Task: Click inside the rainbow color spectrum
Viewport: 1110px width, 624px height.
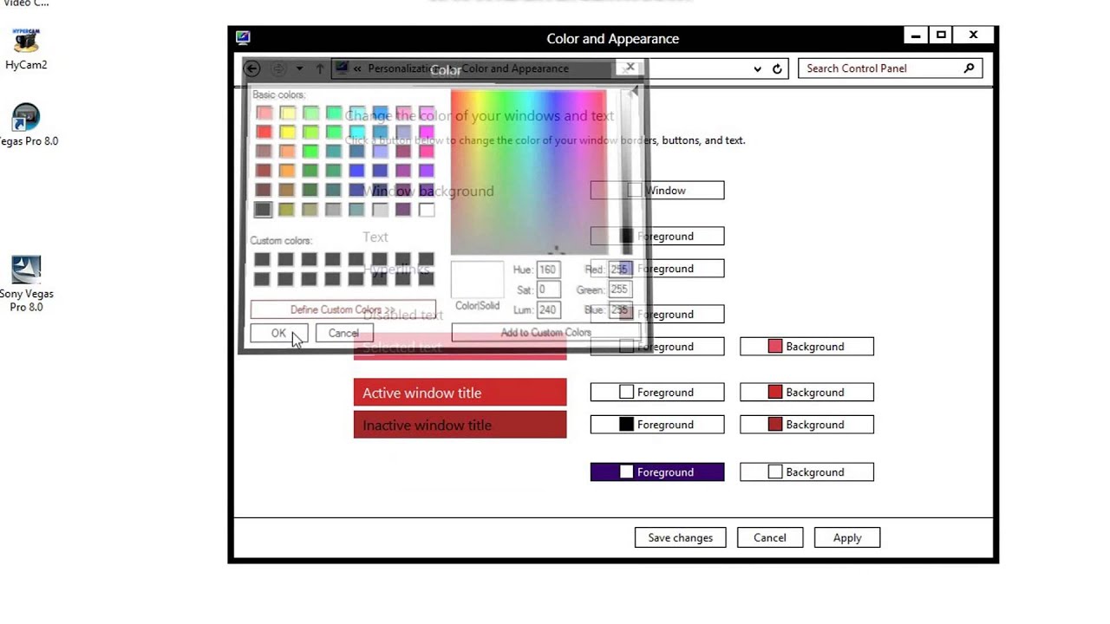Action: (528, 172)
